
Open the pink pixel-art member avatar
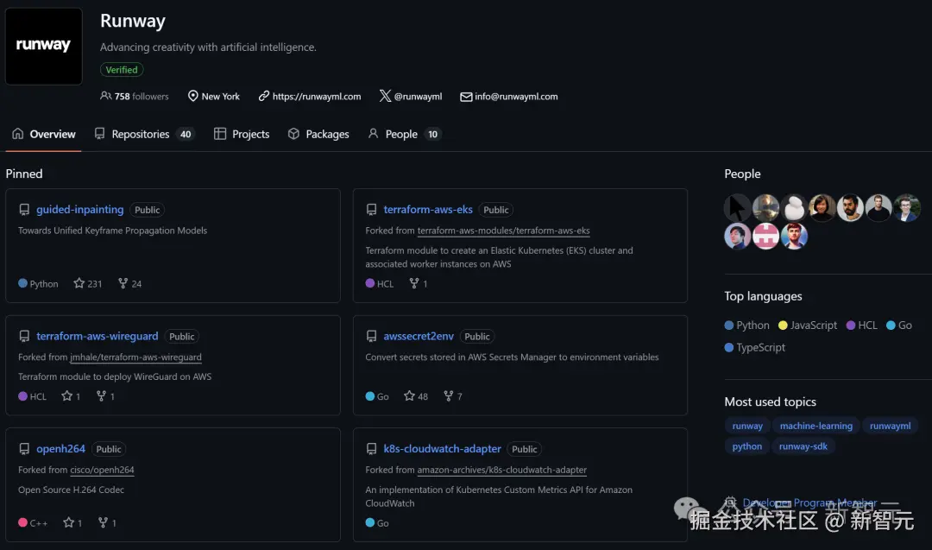[x=765, y=237]
